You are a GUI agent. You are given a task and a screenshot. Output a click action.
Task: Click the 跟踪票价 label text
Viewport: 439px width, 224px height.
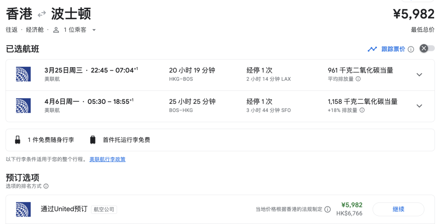tap(393, 49)
